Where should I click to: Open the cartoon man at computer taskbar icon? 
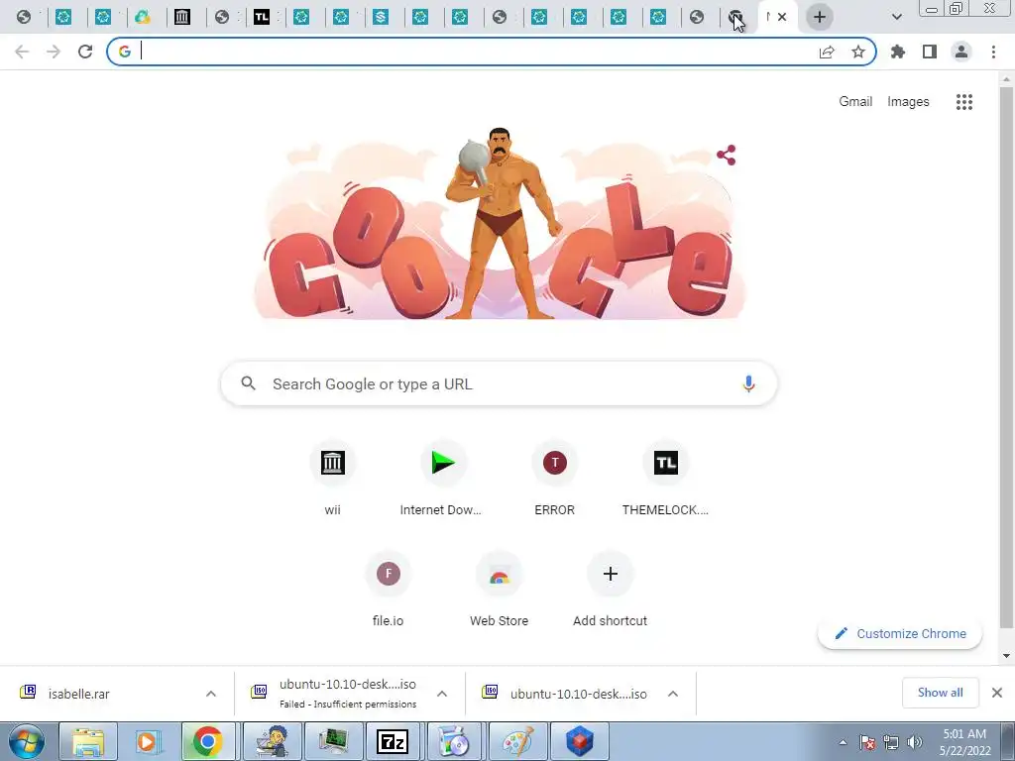(272, 741)
